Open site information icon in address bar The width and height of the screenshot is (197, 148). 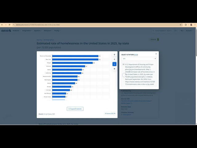pos(14,25)
